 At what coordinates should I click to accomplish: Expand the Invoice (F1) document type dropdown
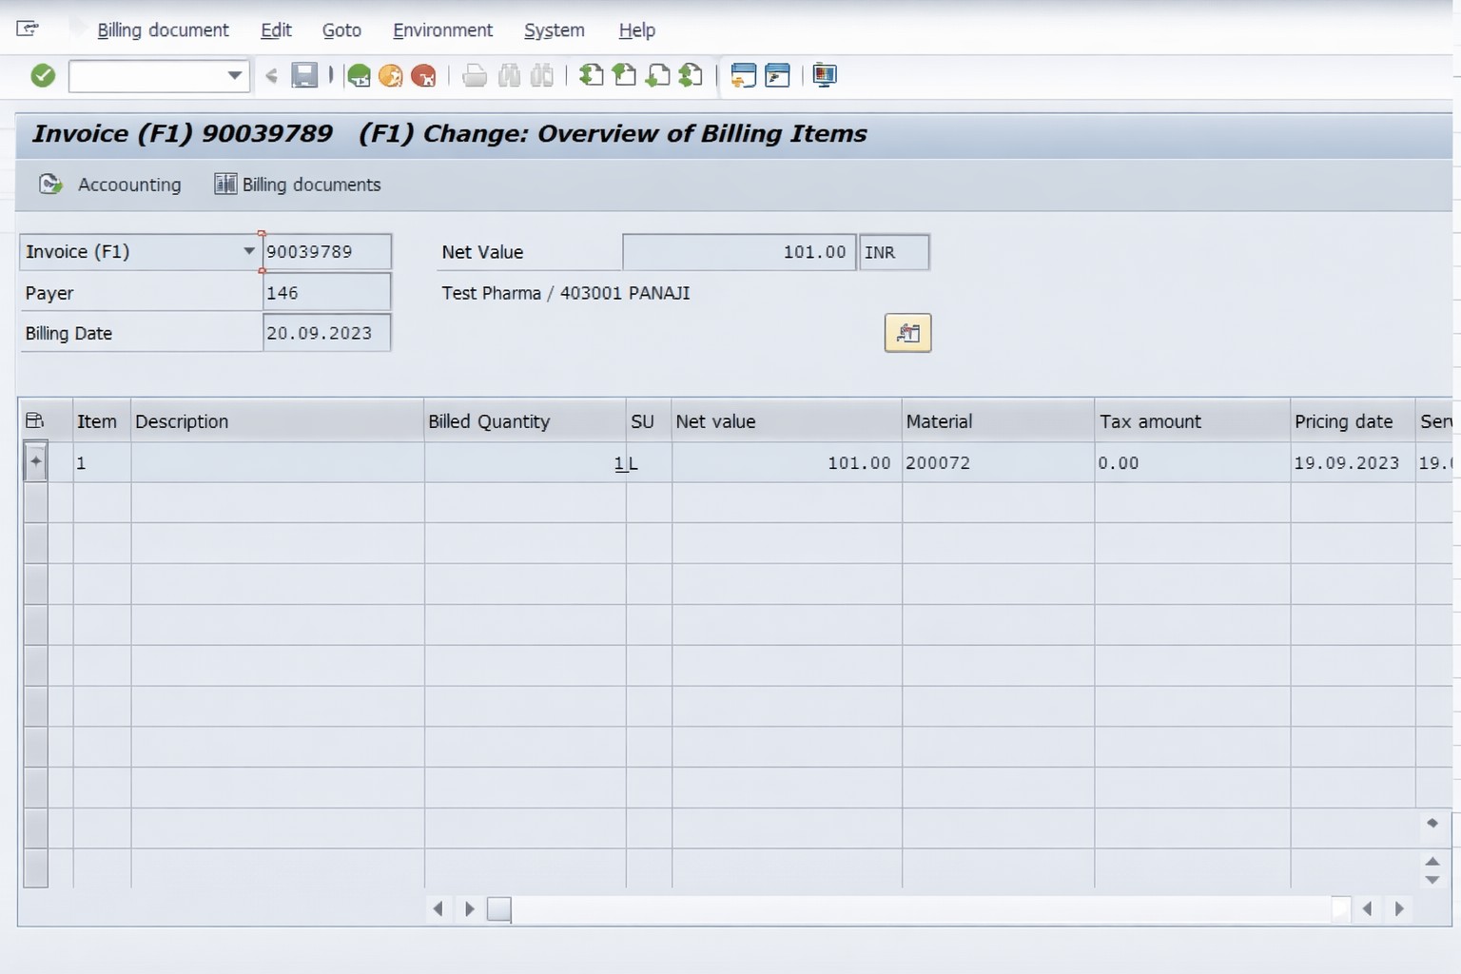click(248, 252)
